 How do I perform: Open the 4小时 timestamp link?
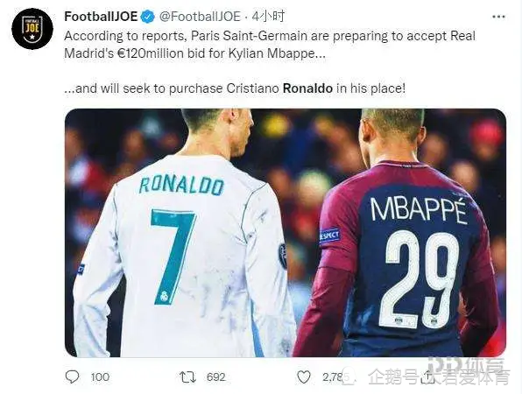(268, 16)
